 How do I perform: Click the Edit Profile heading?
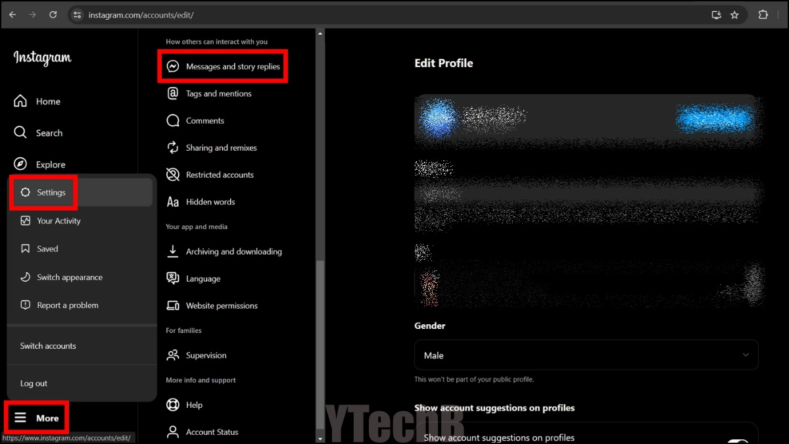point(444,63)
